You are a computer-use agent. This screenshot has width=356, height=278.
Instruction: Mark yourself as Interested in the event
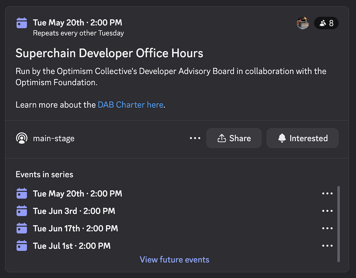[302, 138]
